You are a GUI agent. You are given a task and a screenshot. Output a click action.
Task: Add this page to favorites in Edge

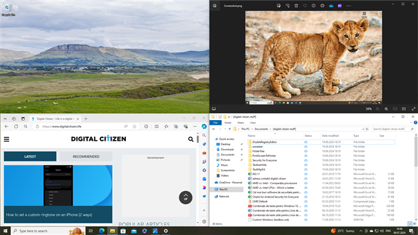(x=135, y=127)
